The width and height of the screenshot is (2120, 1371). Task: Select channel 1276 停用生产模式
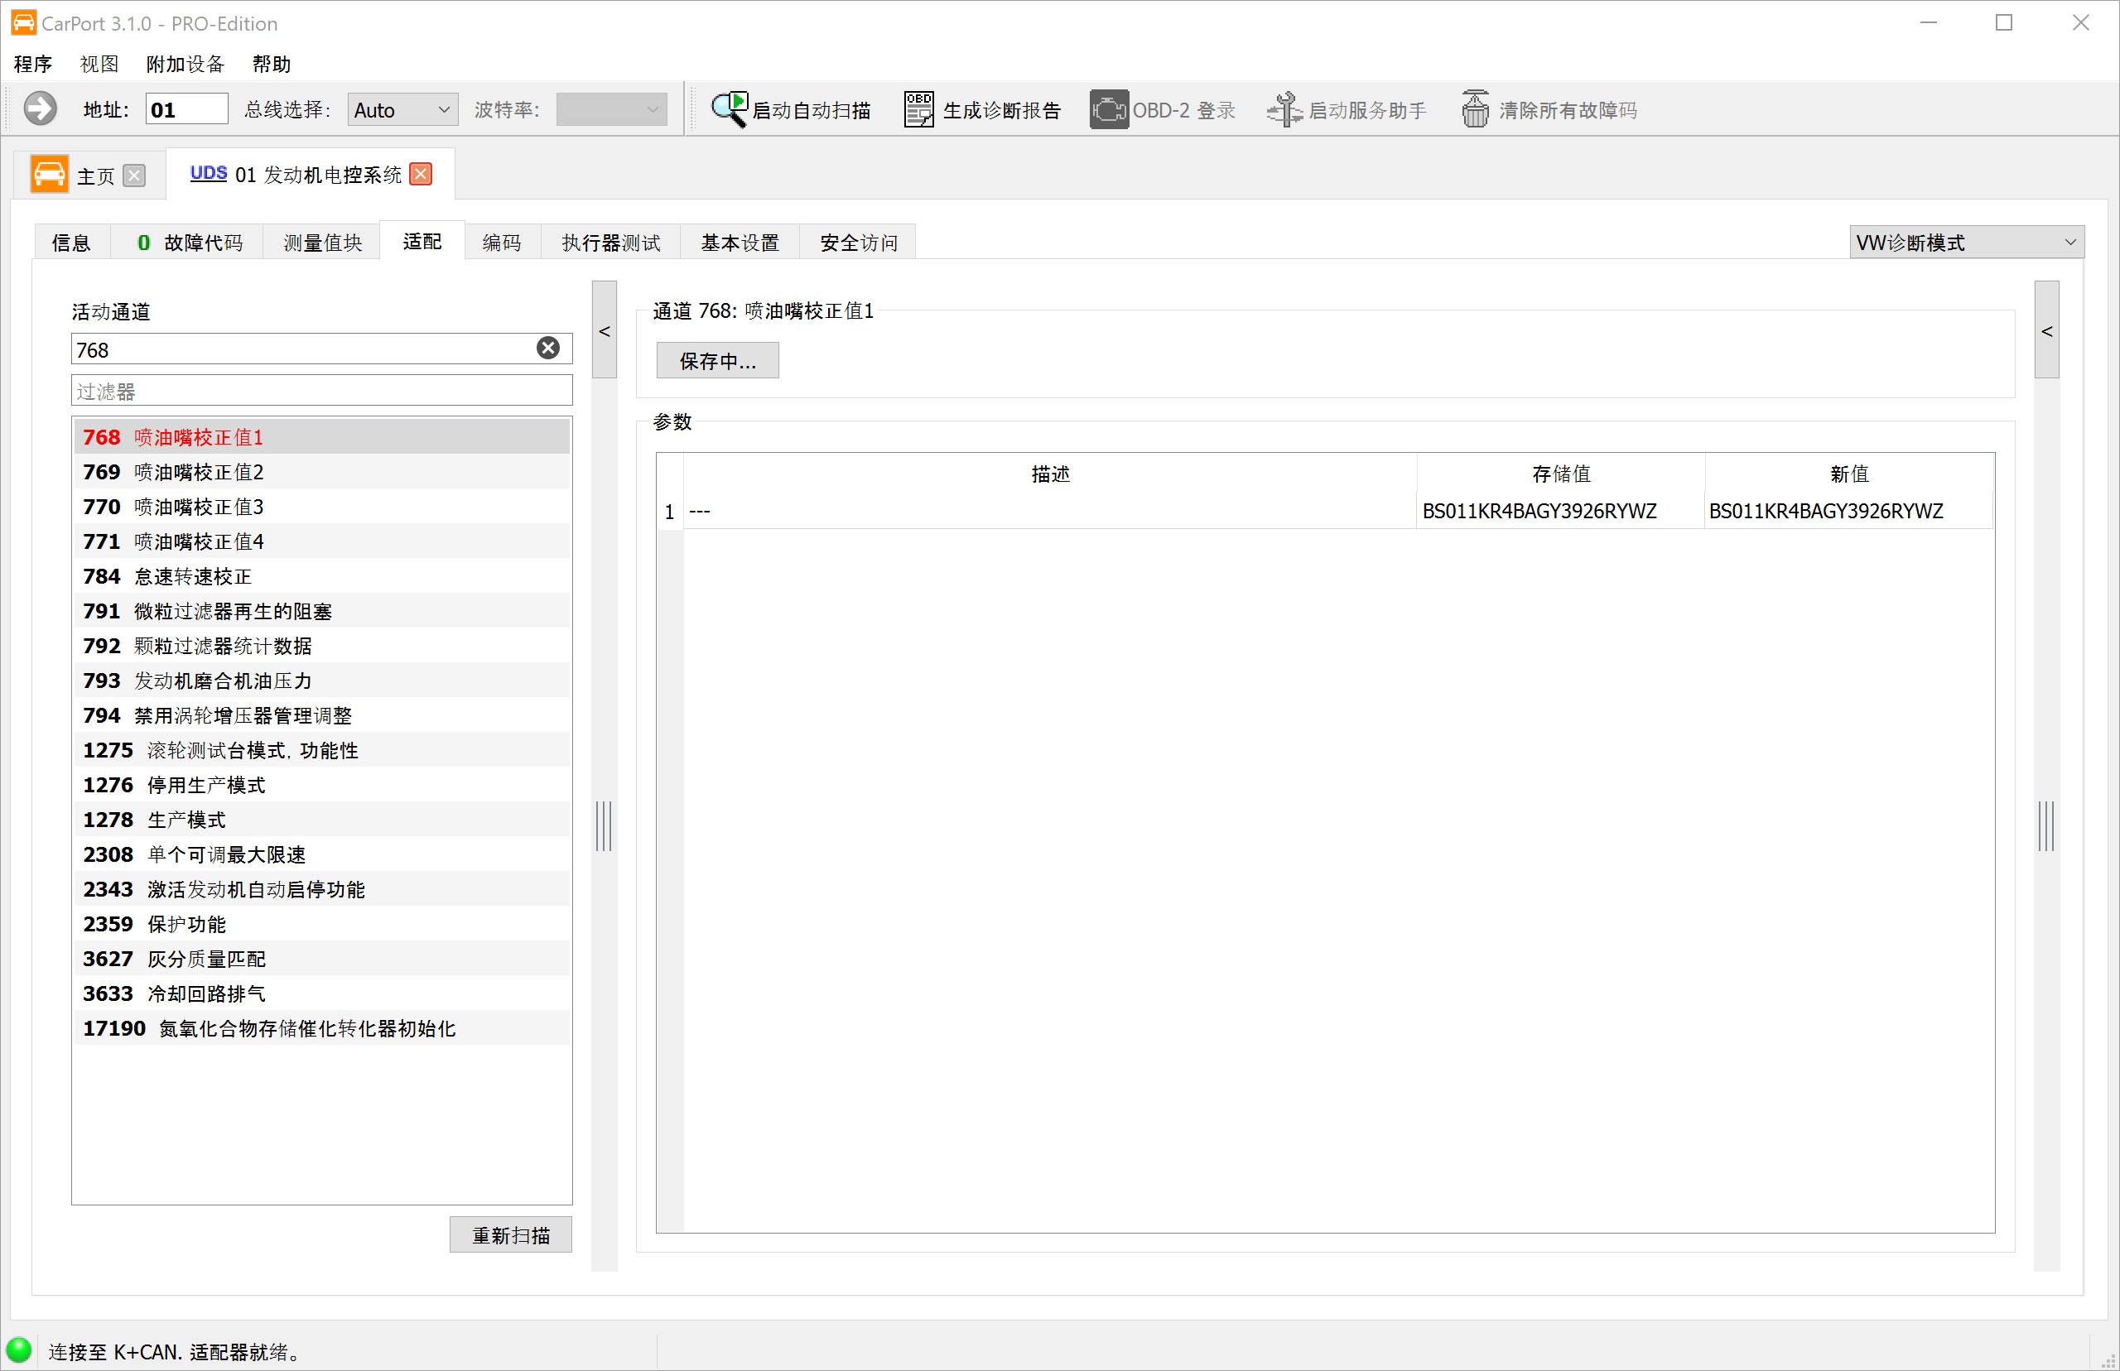coord(321,783)
